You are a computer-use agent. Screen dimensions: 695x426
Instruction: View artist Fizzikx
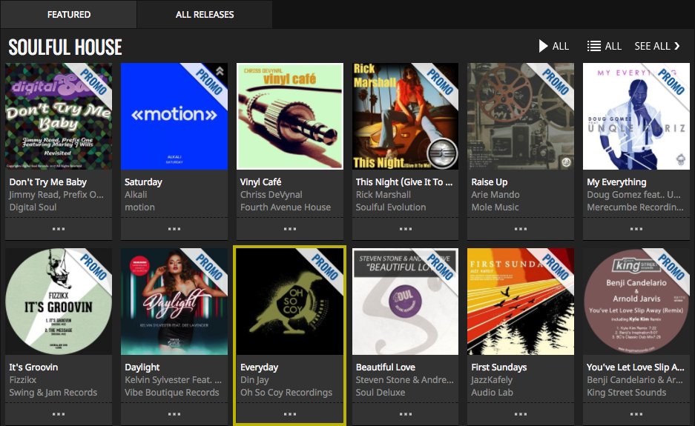22,379
